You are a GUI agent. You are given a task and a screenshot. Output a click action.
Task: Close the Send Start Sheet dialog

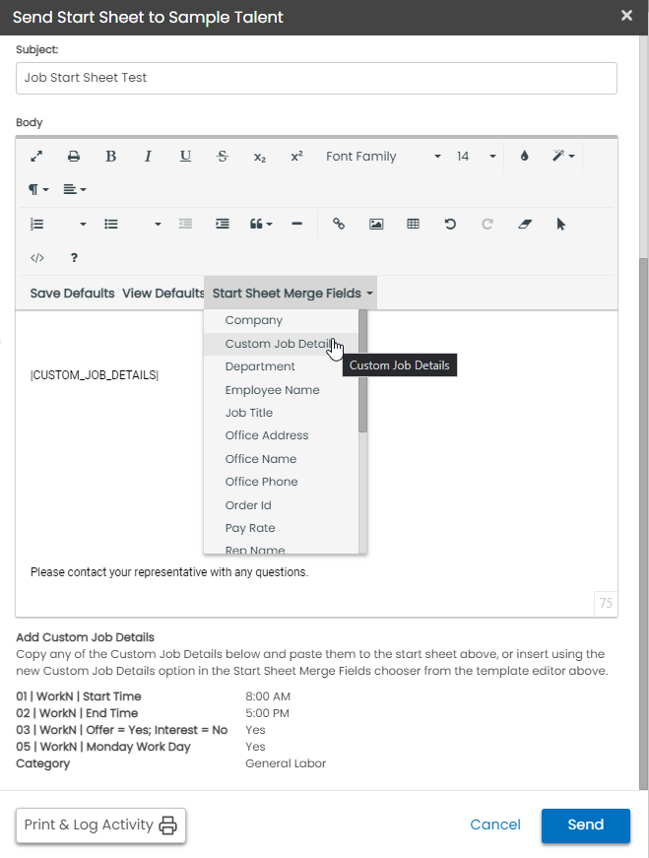[626, 16]
